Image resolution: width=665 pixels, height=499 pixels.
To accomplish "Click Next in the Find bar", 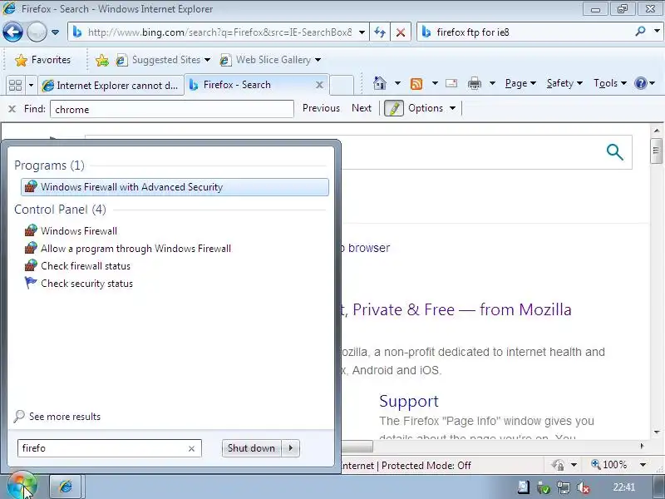I will coord(362,108).
